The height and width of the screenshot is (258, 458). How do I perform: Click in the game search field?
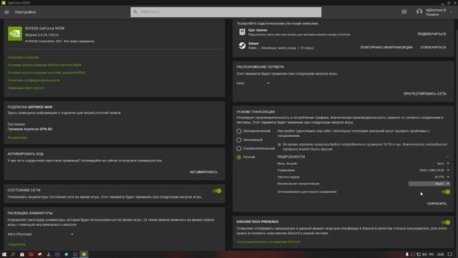226,12
